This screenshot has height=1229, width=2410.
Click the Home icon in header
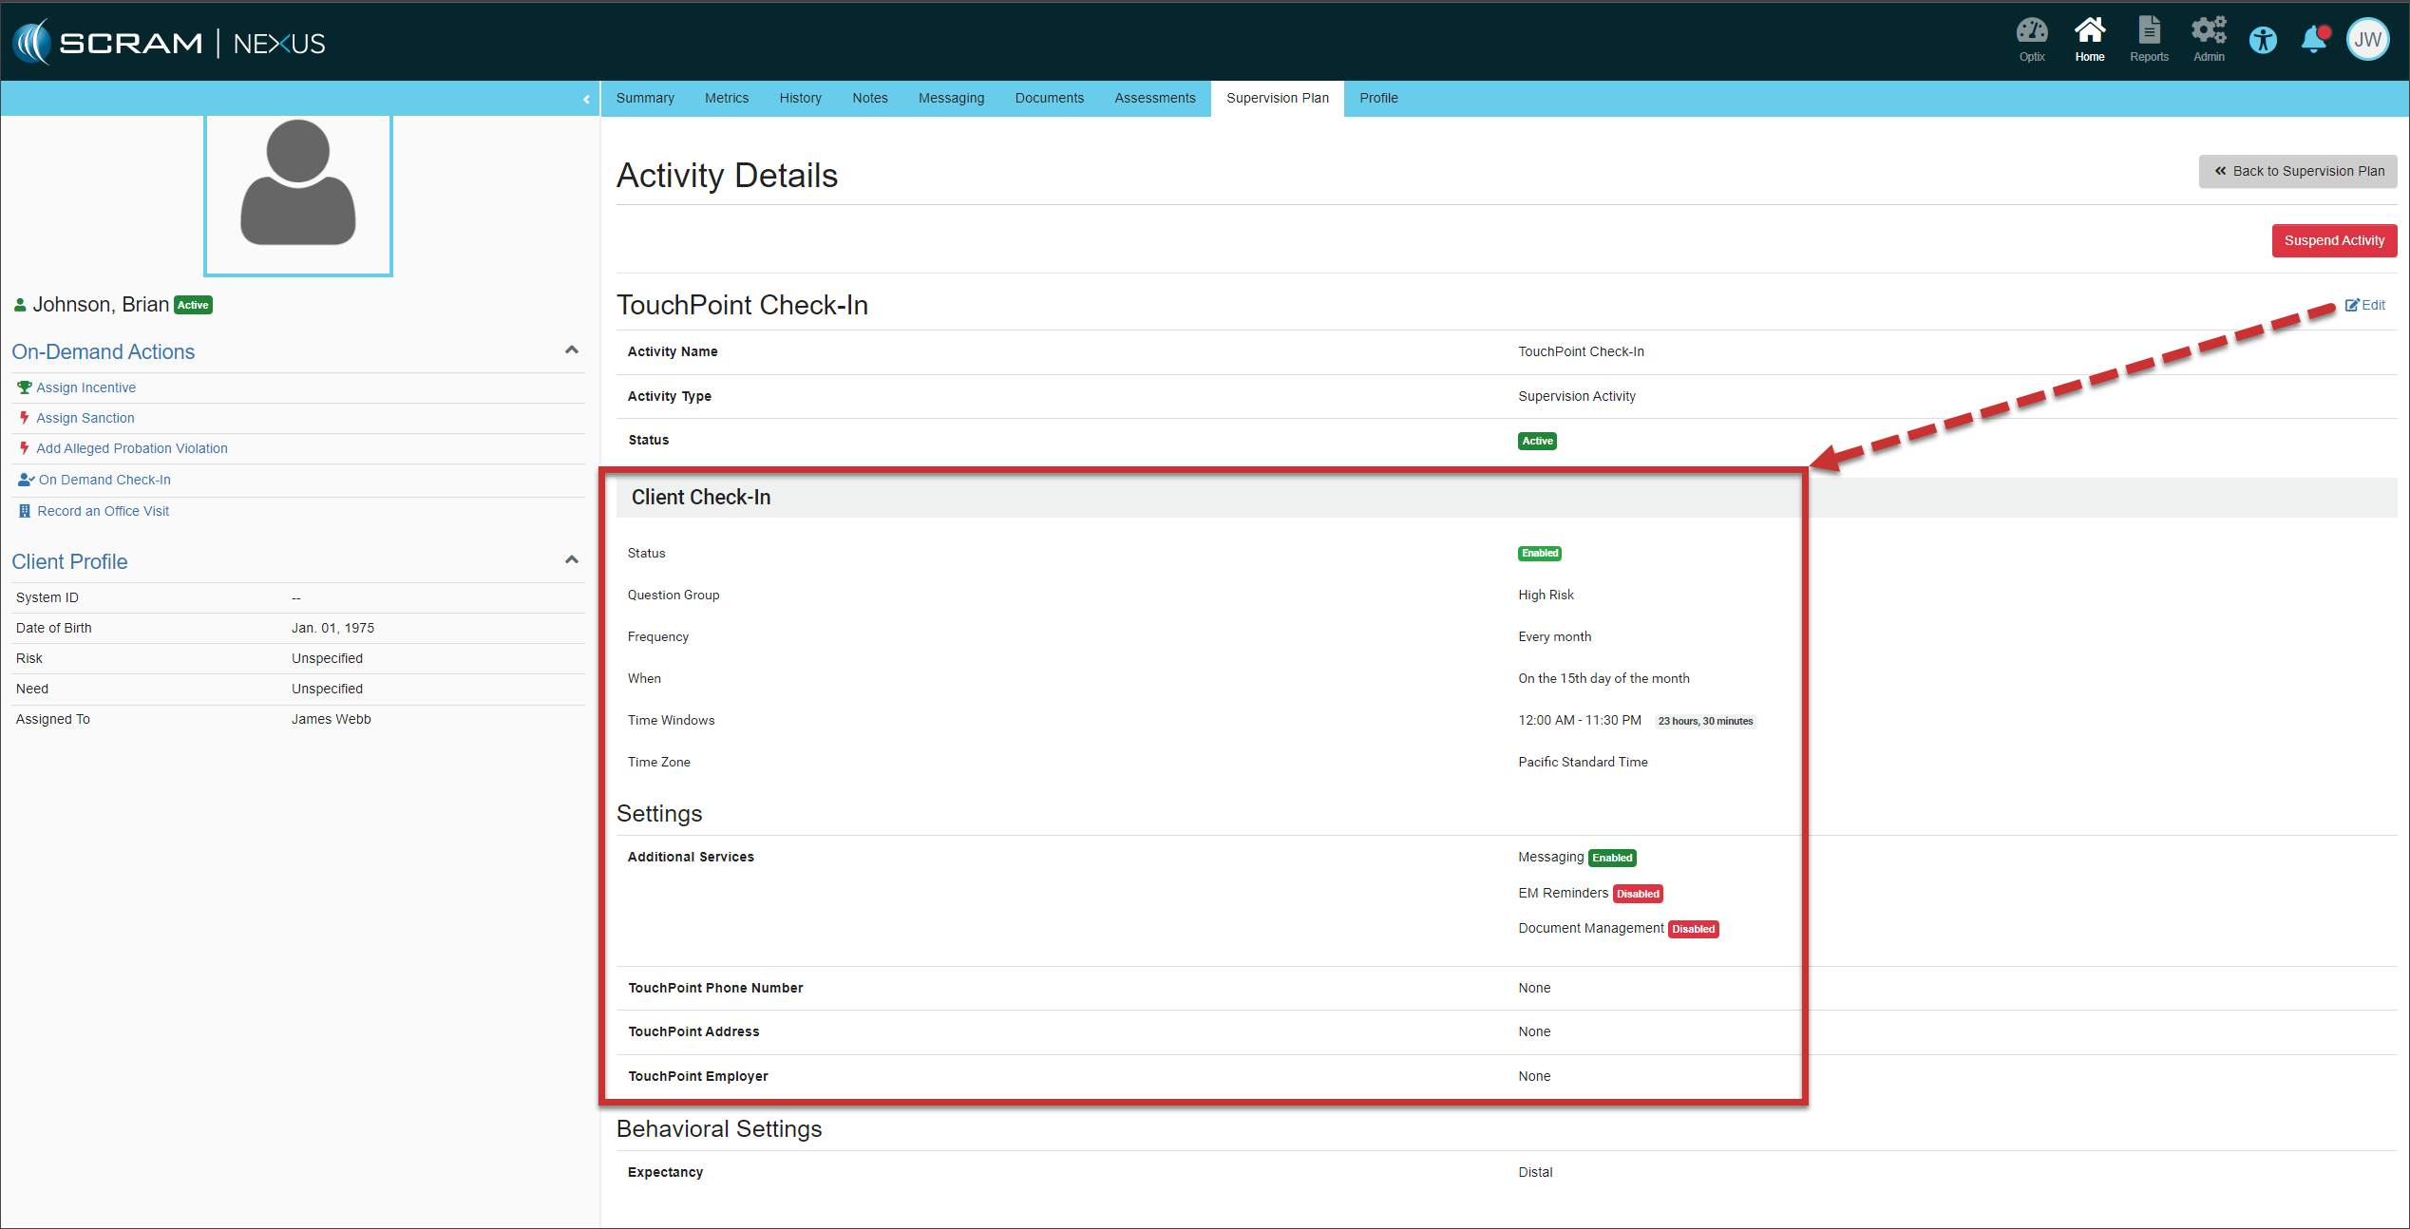tap(2089, 39)
